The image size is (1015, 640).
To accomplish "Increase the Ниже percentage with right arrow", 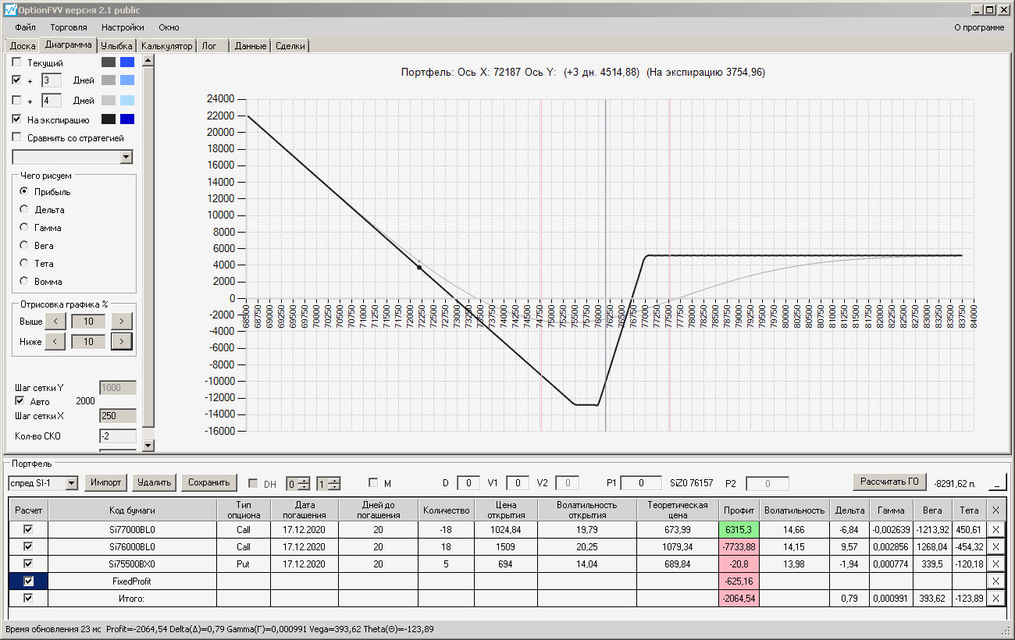I will (x=121, y=341).
